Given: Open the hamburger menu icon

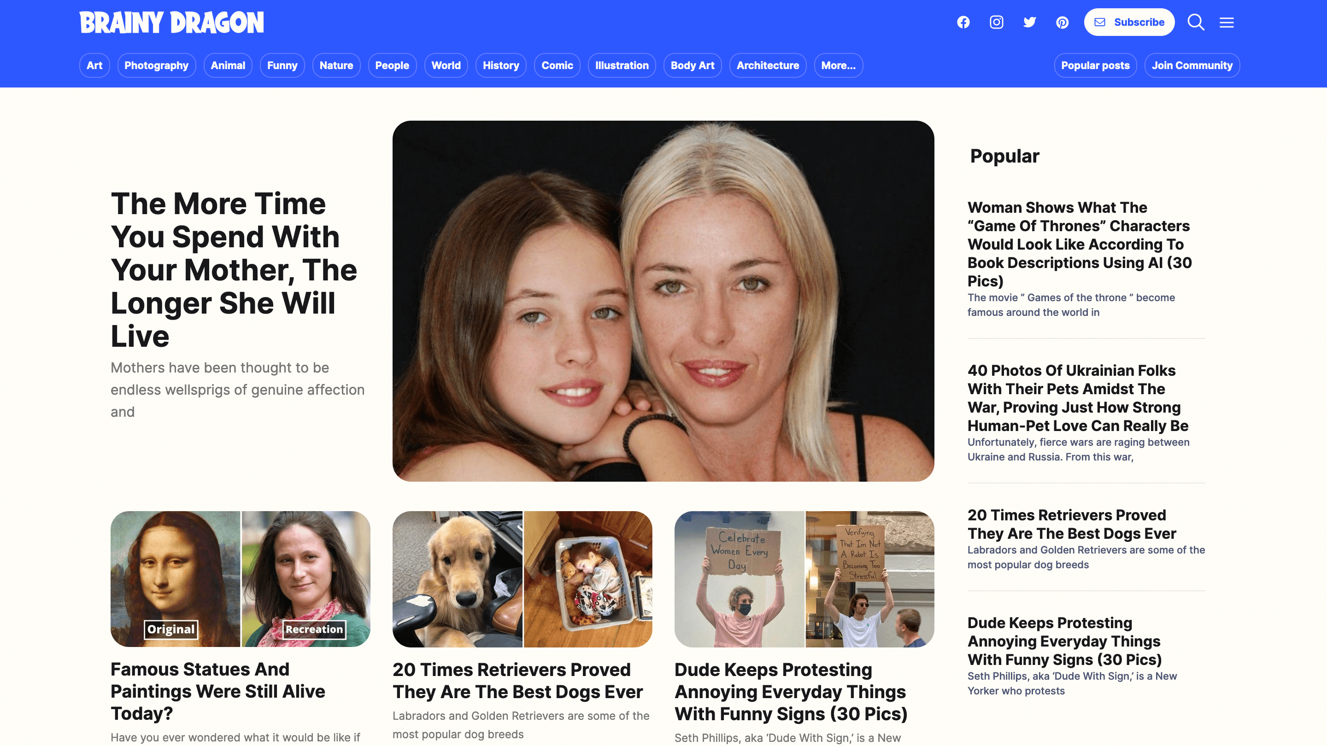Looking at the screenshot, I should pos(1227,22).
